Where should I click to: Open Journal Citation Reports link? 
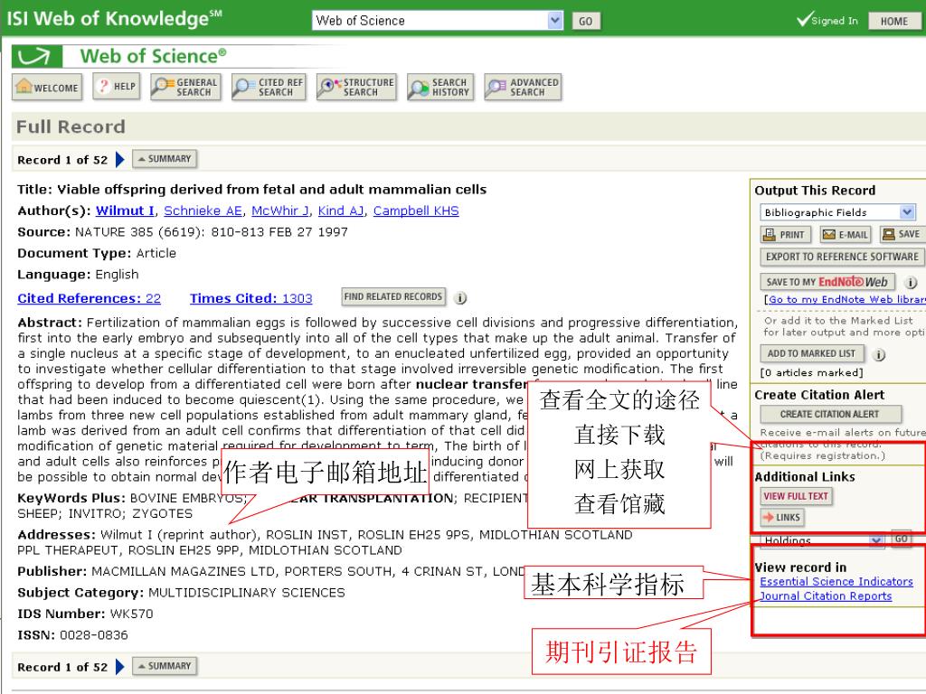point(826,596)
